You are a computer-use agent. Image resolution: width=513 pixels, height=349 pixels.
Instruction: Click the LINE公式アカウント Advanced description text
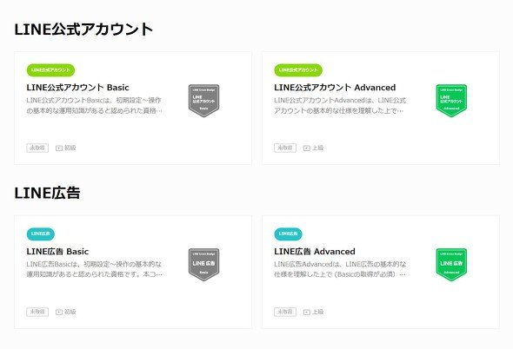pyautogui.click(x=340, y=105)
